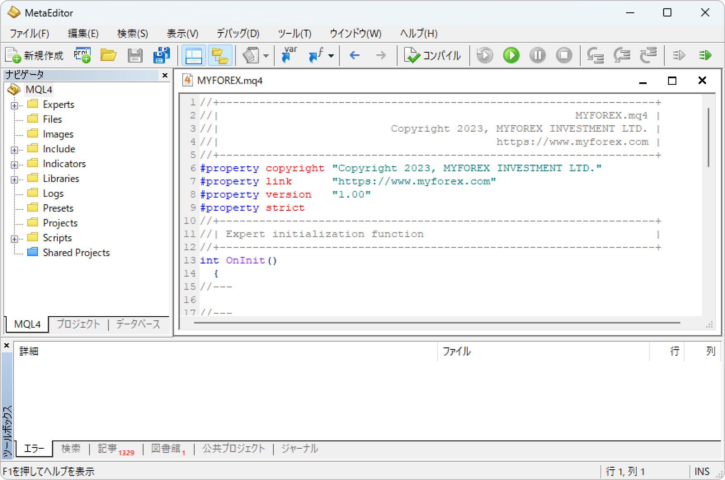Open the File (ファイル) menu
This screenshot has width=725, height=480.
tap(29, 33)
